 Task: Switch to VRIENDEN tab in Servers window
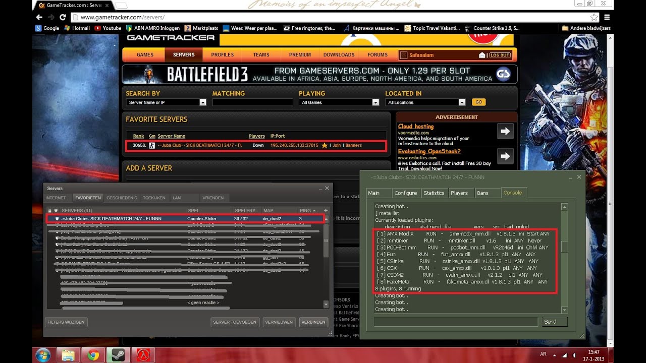point(212,198)
